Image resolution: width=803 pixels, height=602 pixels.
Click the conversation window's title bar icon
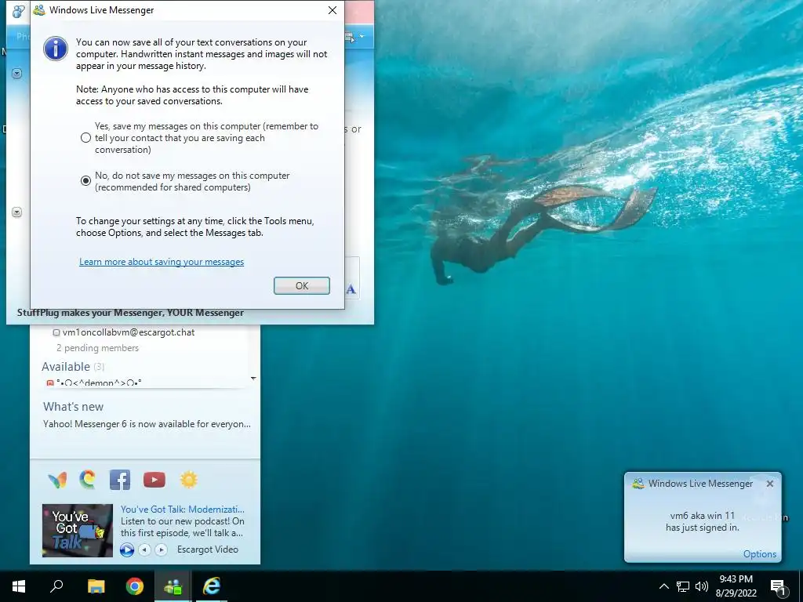[18, 11]
